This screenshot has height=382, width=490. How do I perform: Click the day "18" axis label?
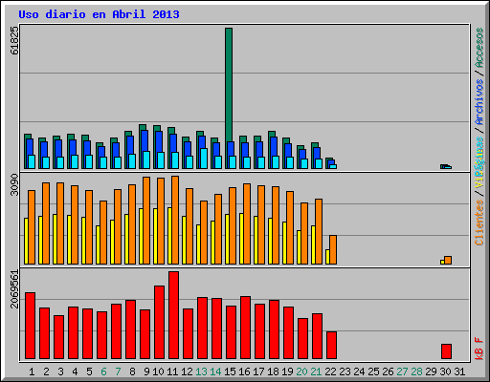point(273,371)
